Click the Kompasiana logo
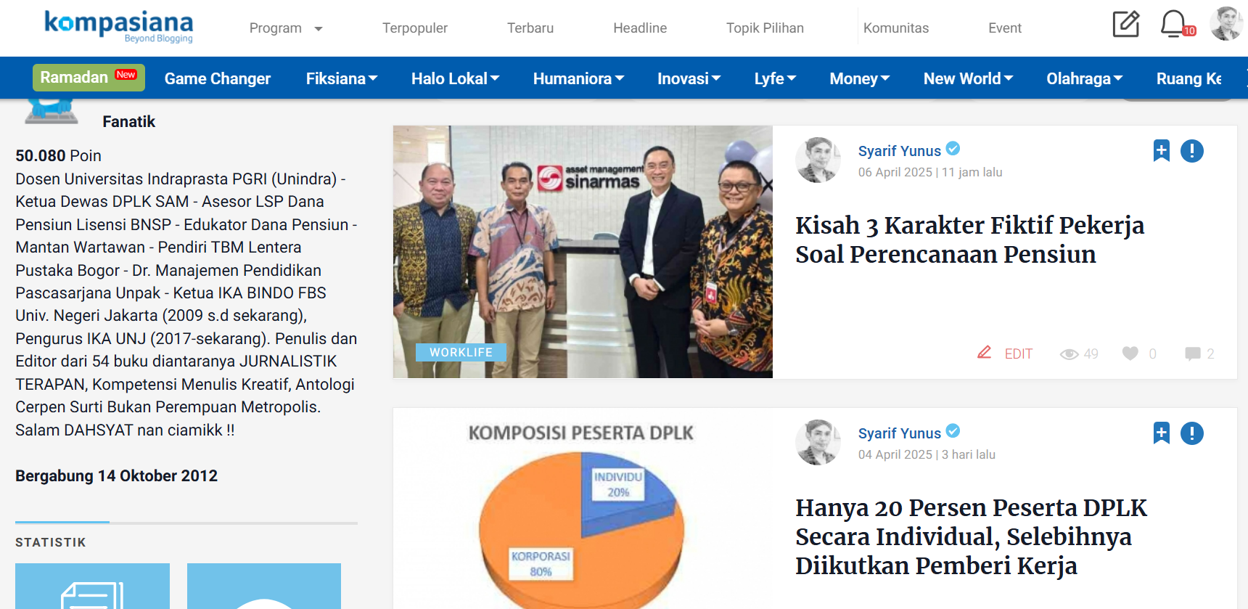 coord(119,26)
